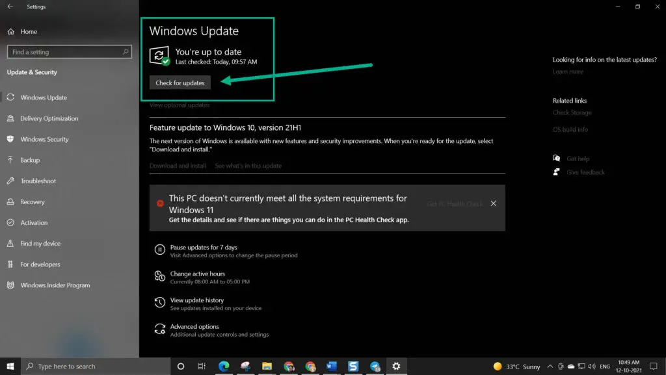Open File Explorer from the taskbar
Viewport: 666px width, 375px height.
click(x=267, y=366)
